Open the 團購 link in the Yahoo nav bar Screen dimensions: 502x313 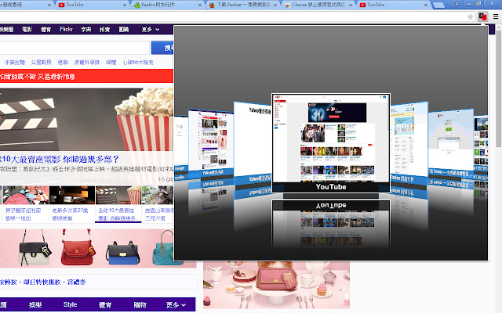click(x=124, y=30)
